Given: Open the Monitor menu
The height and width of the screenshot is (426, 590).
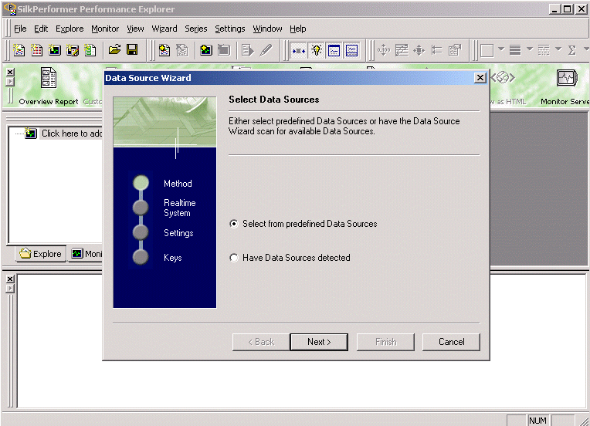Looking at the screenshot, I should (105, 29).
